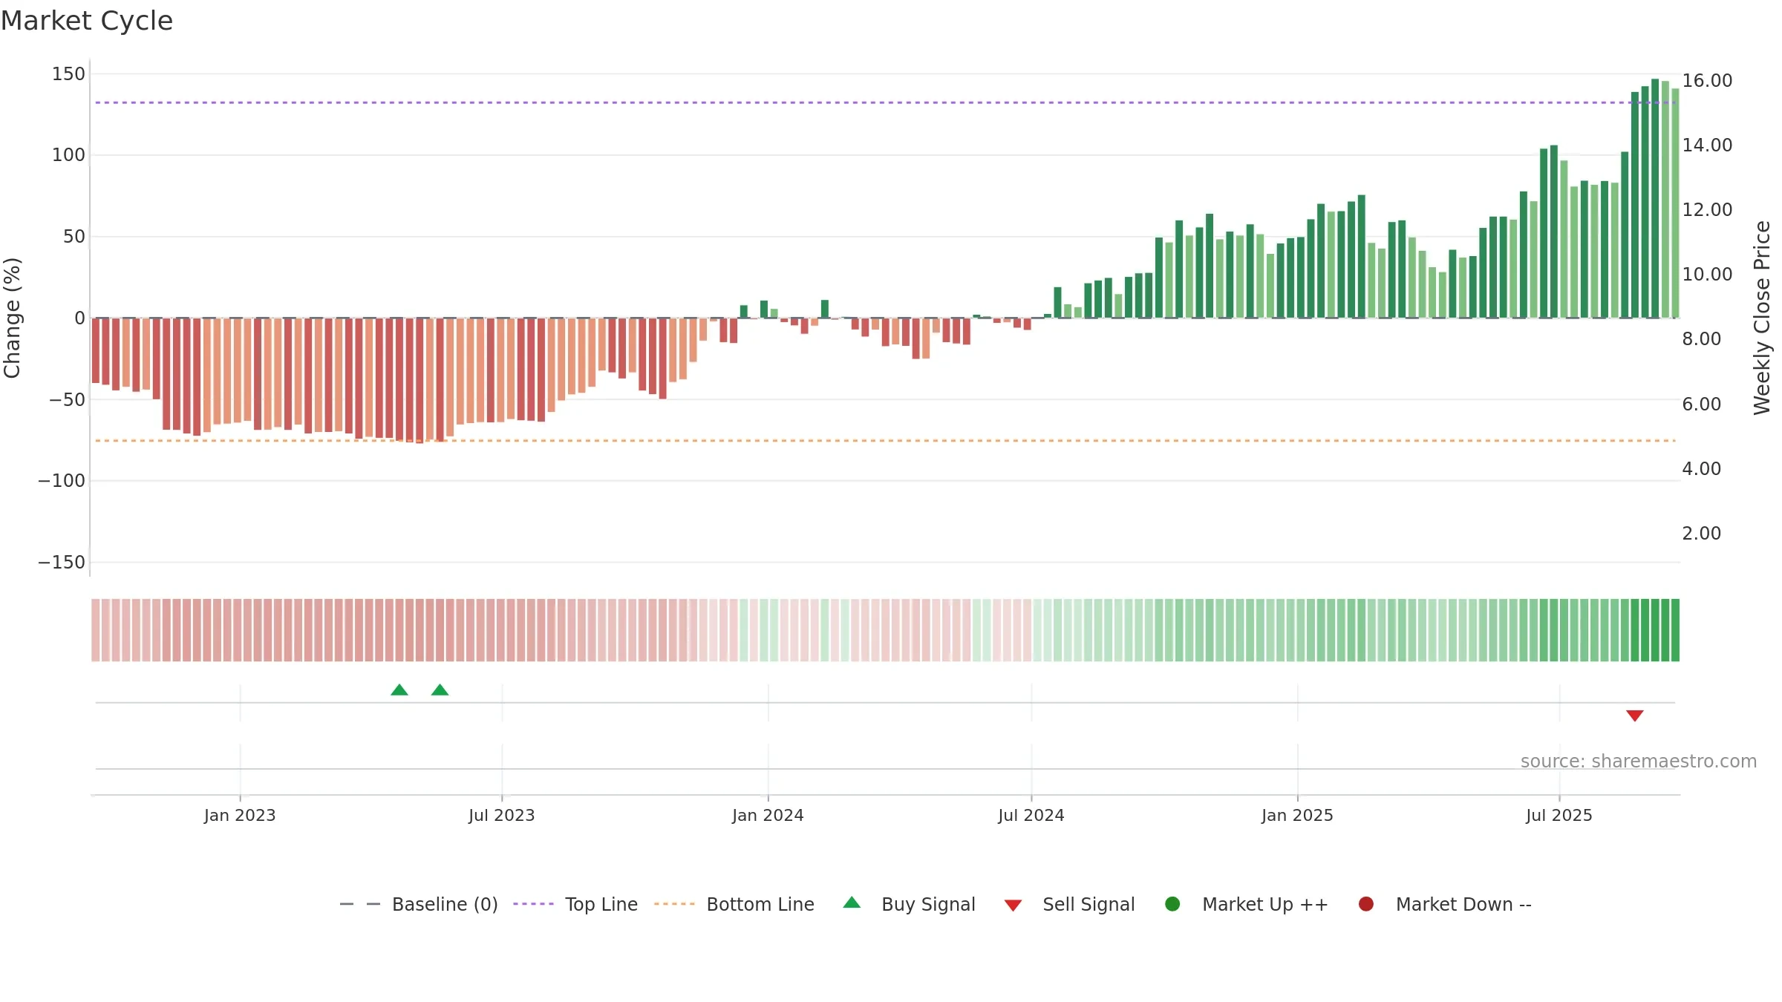The image size is (1782, 1002).
Task: Click the Jul 2023 x-axis label
Action: pos(501,816)
